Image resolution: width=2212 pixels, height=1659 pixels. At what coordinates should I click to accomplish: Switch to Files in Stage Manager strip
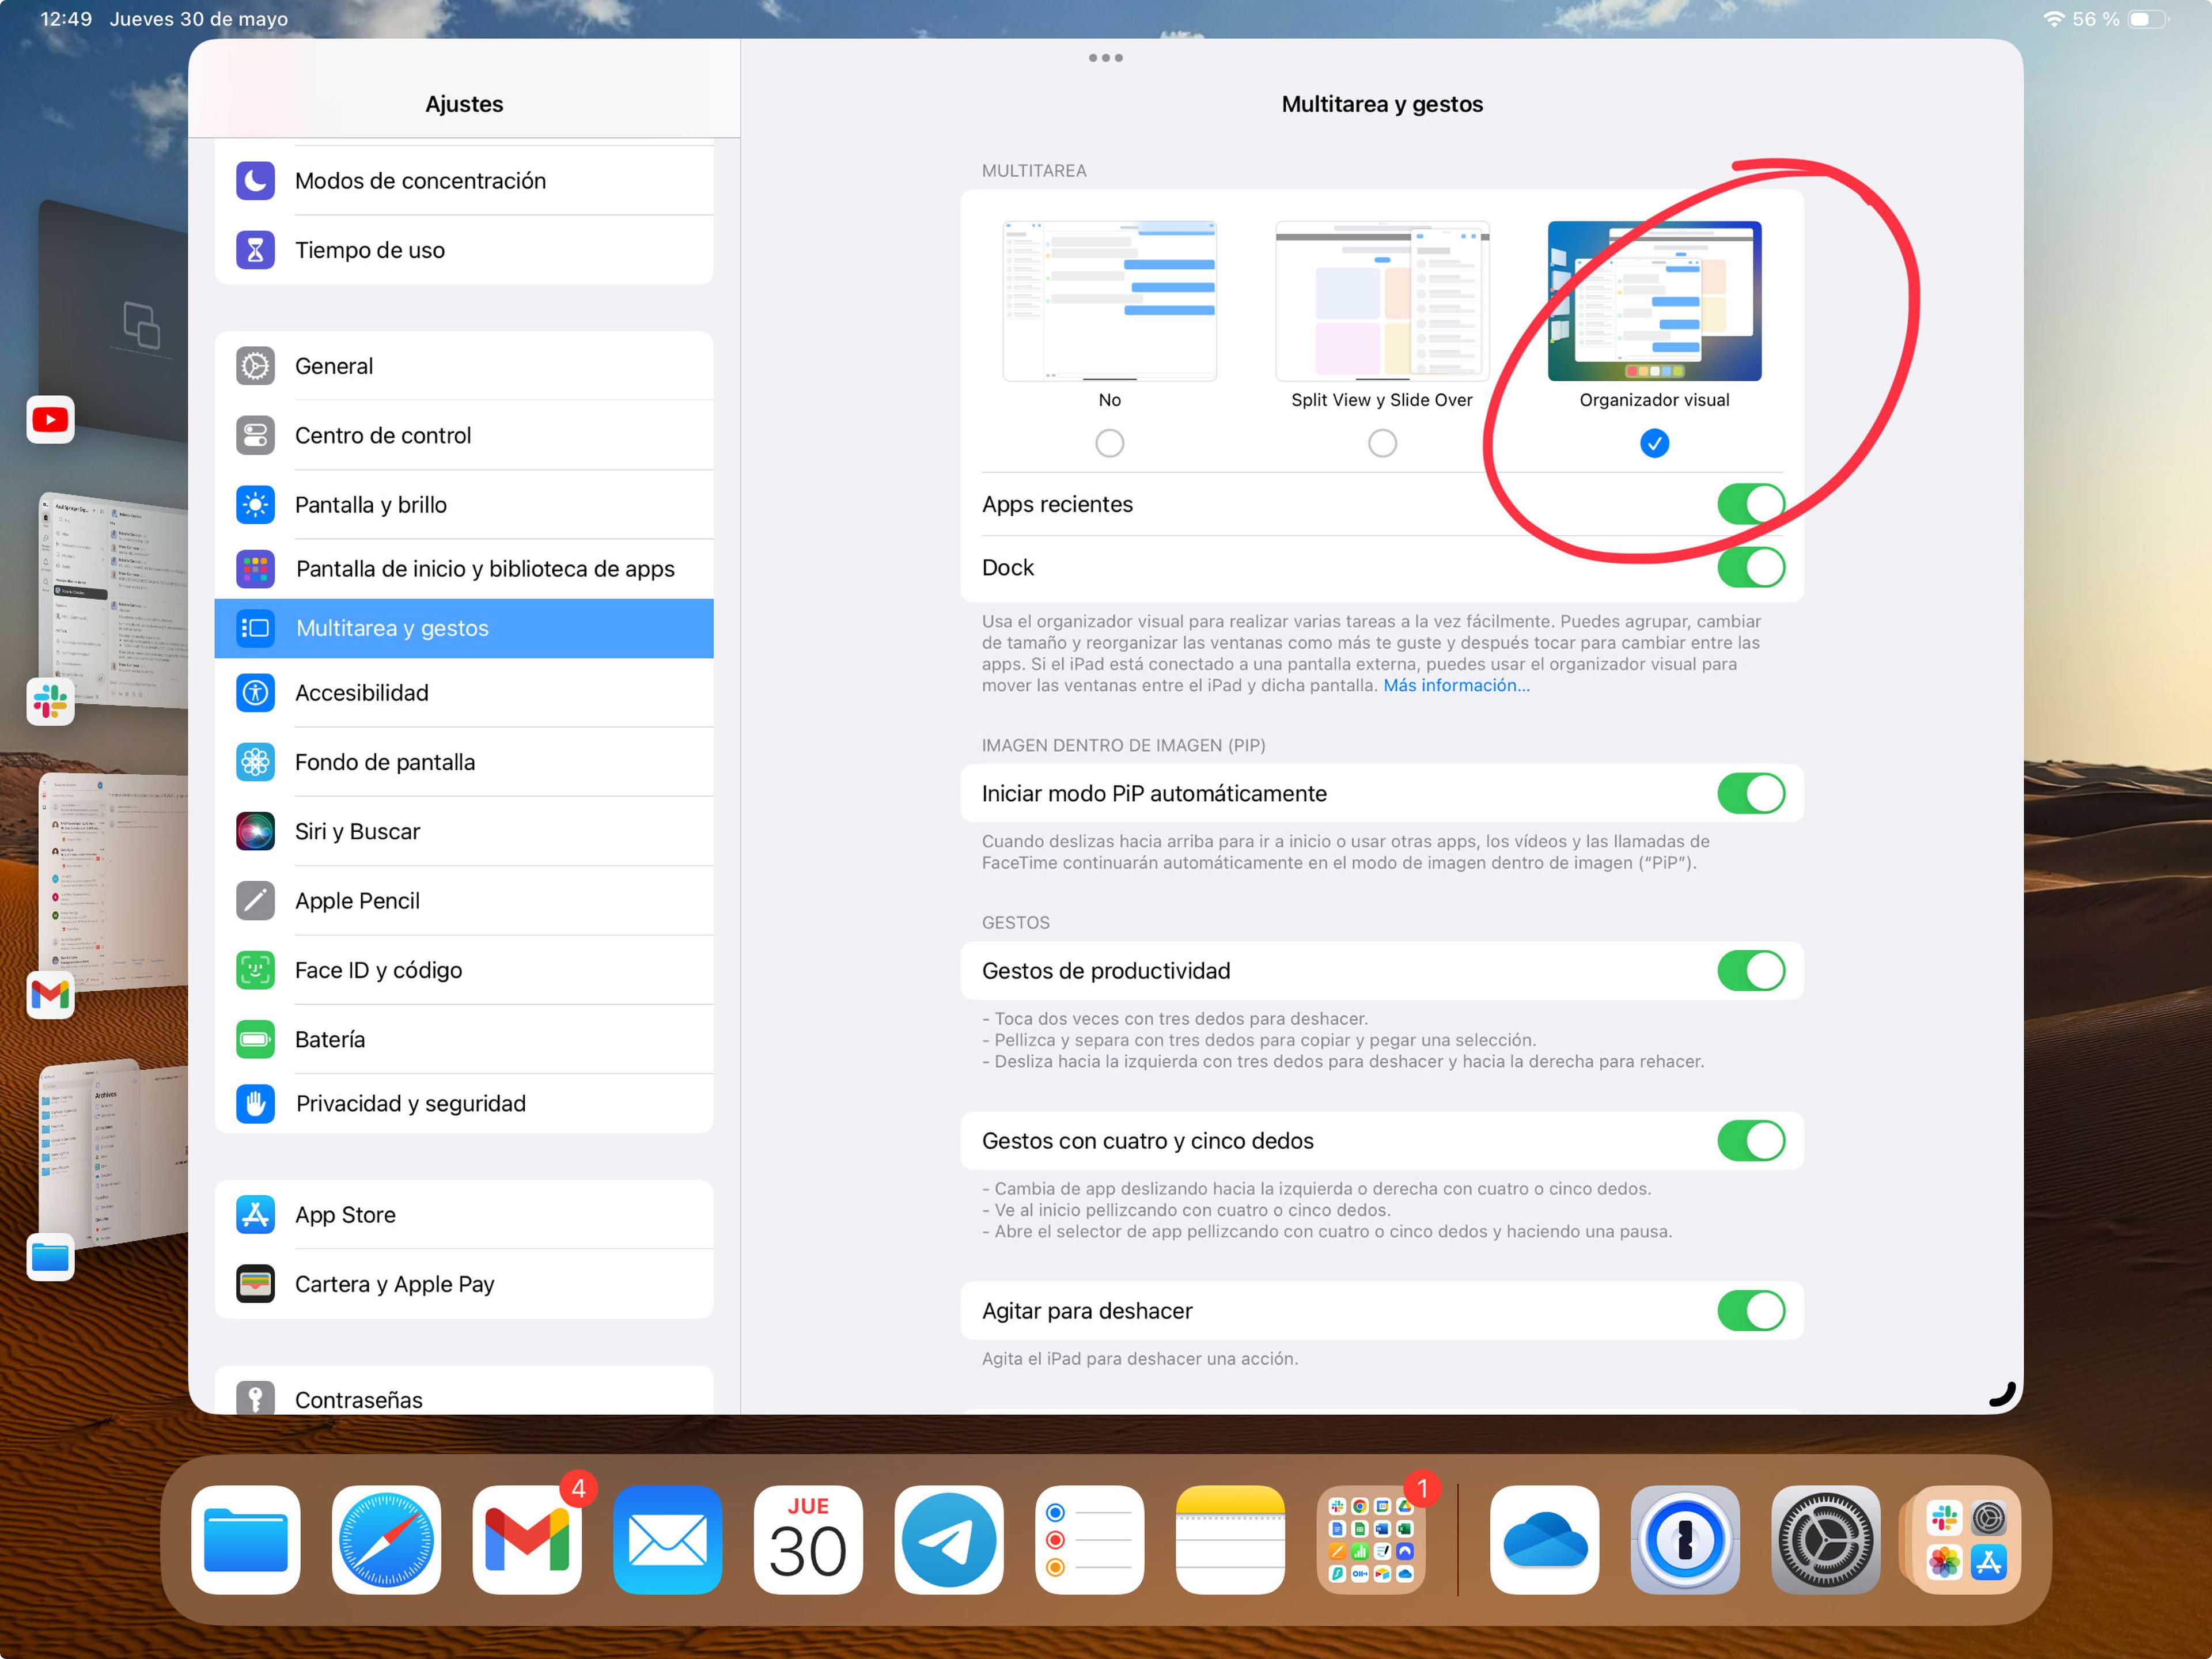[x=50, y=1257]
